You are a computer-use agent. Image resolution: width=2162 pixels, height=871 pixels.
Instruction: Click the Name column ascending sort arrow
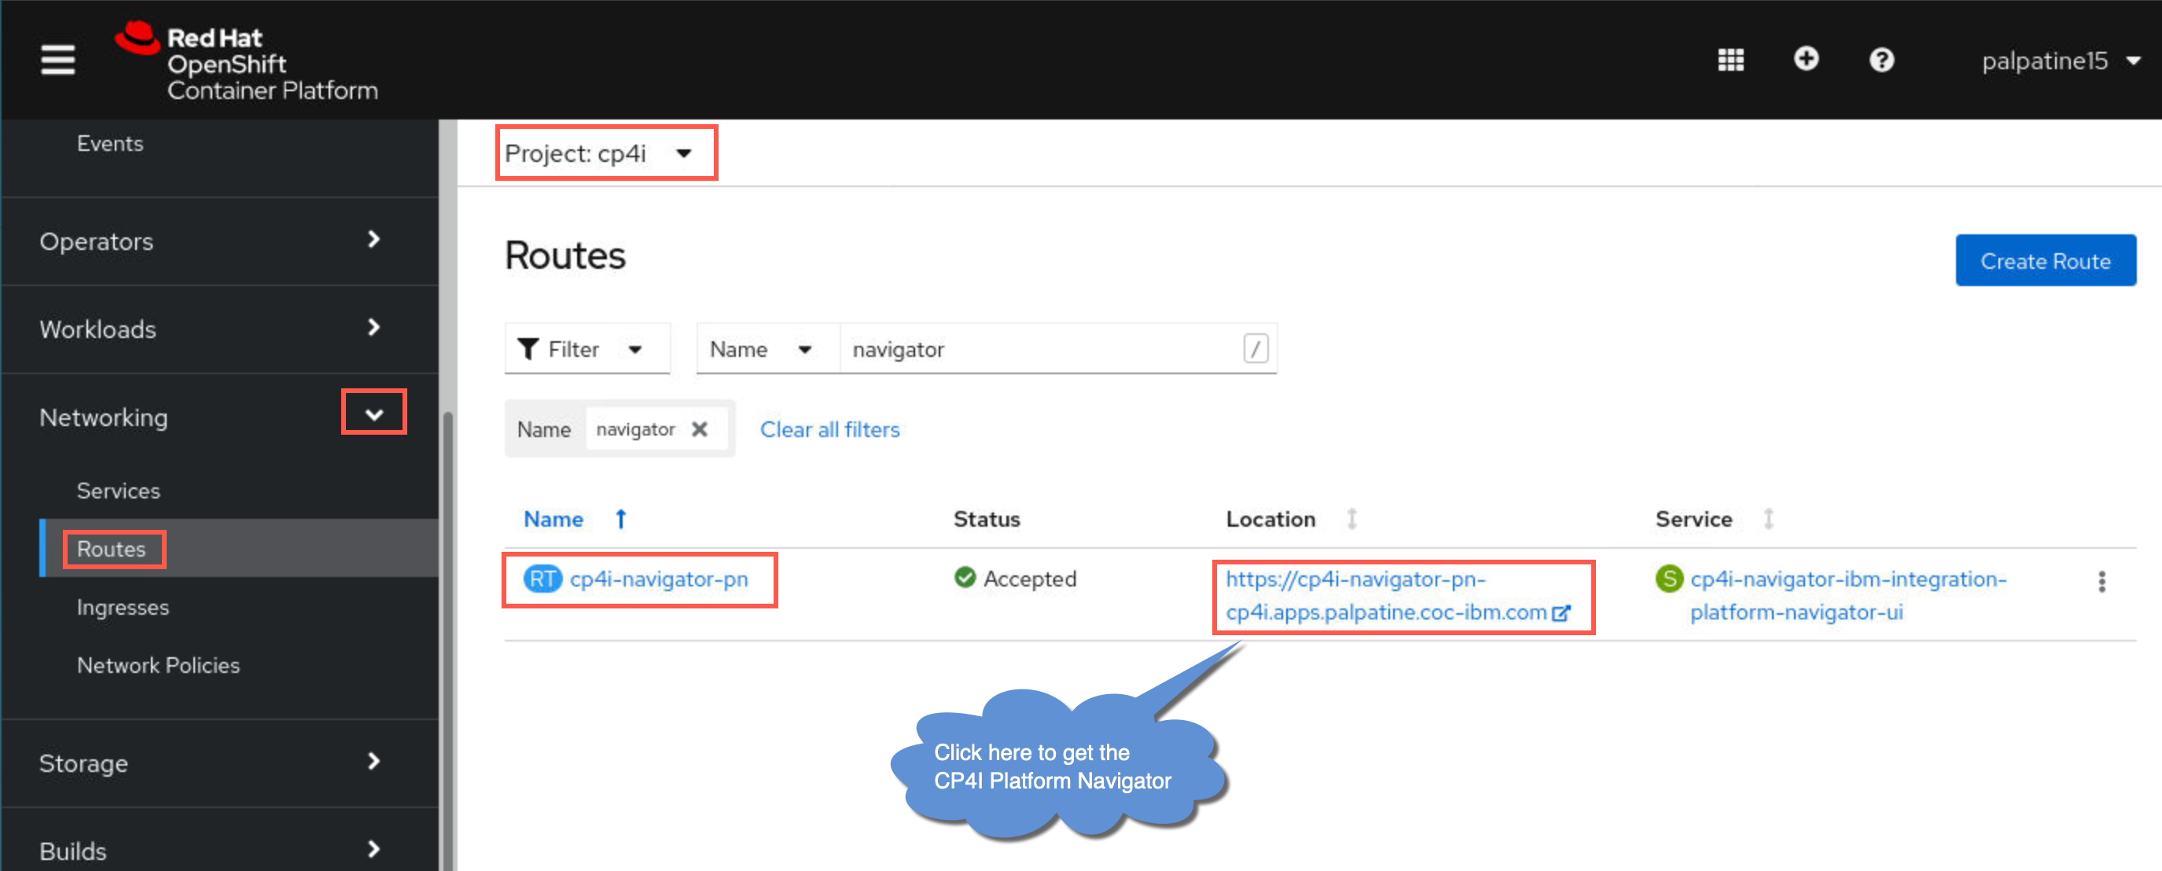pyautogui.click(x=621, y=520)
